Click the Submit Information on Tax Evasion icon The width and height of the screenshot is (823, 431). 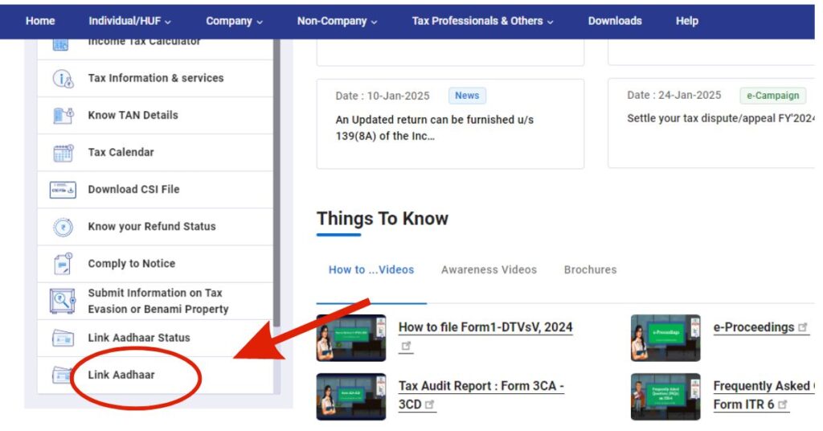pos(63,301)
